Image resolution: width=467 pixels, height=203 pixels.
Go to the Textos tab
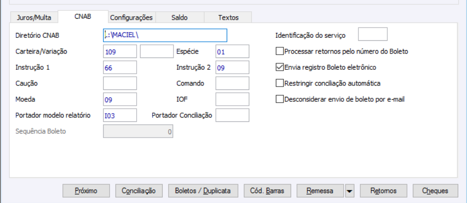[228, 17]
